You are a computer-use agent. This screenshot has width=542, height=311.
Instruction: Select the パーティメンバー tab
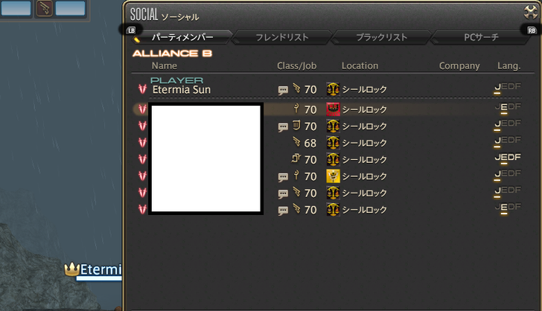pos(182,37)
